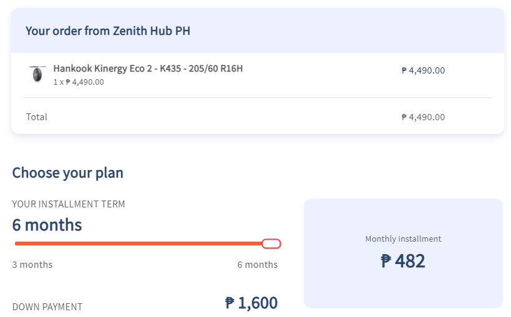Click the peso sign of monthly installment
The height and width of the screenshot is (317, 511).
pyautogui.click(x=386, y=261)
